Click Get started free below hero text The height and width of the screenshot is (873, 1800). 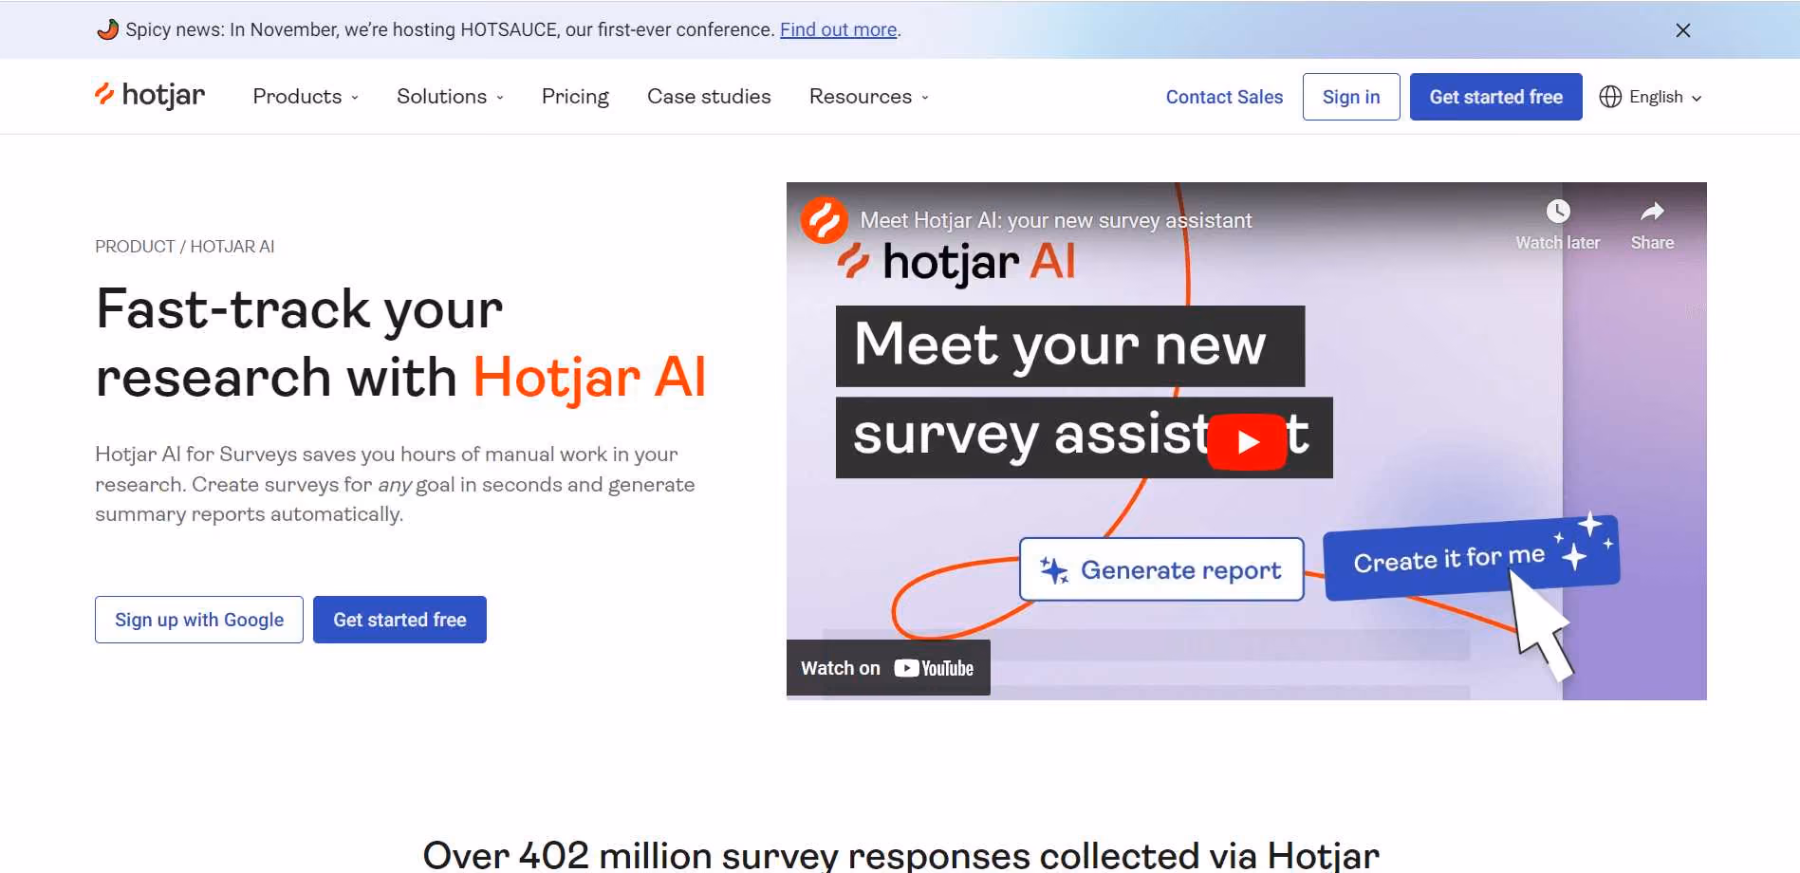[399, 620]
